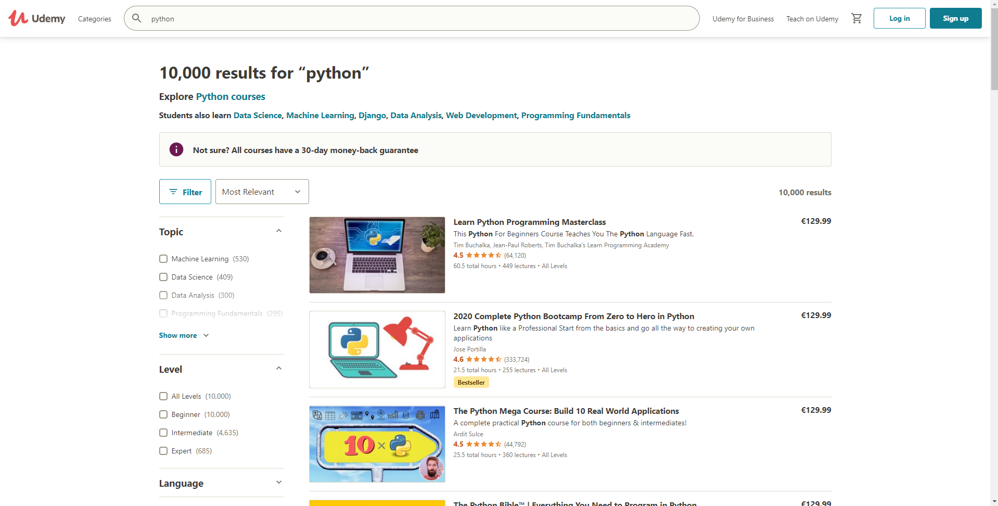Open the Python Bootcamp course thumbnail
This screenshot has width=998, height=506.
377,349
